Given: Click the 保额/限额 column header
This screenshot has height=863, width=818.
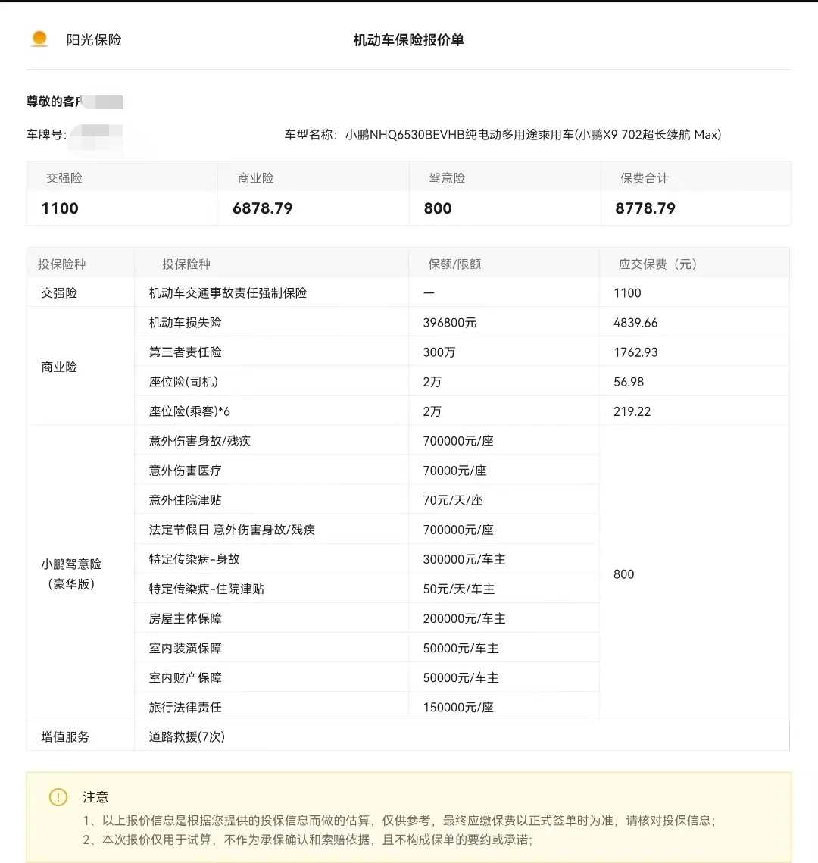Looking at the screenshot, I should [x=454, y=264].
